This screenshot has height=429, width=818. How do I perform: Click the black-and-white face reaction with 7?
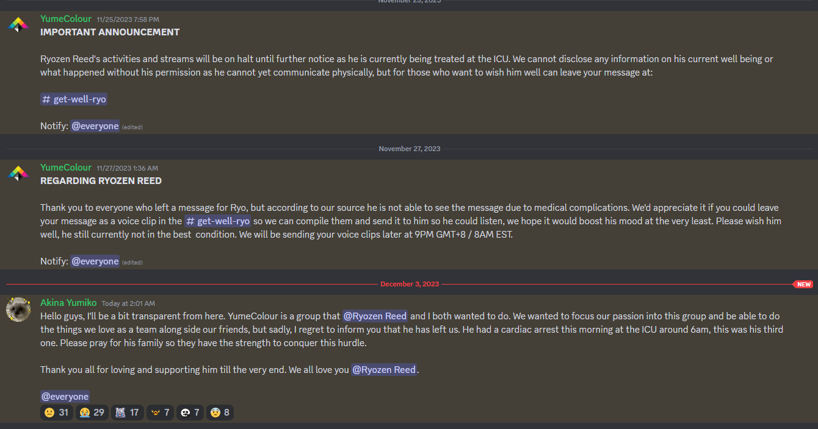(x=190, y=413)
